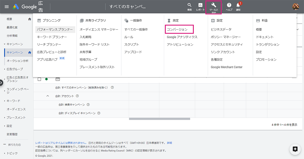
Task: Open Google アナリティクス menu item
Action: coord(182,37)
